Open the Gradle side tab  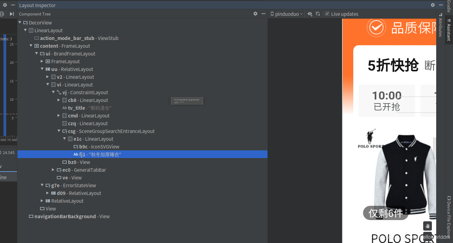(449, 7)
